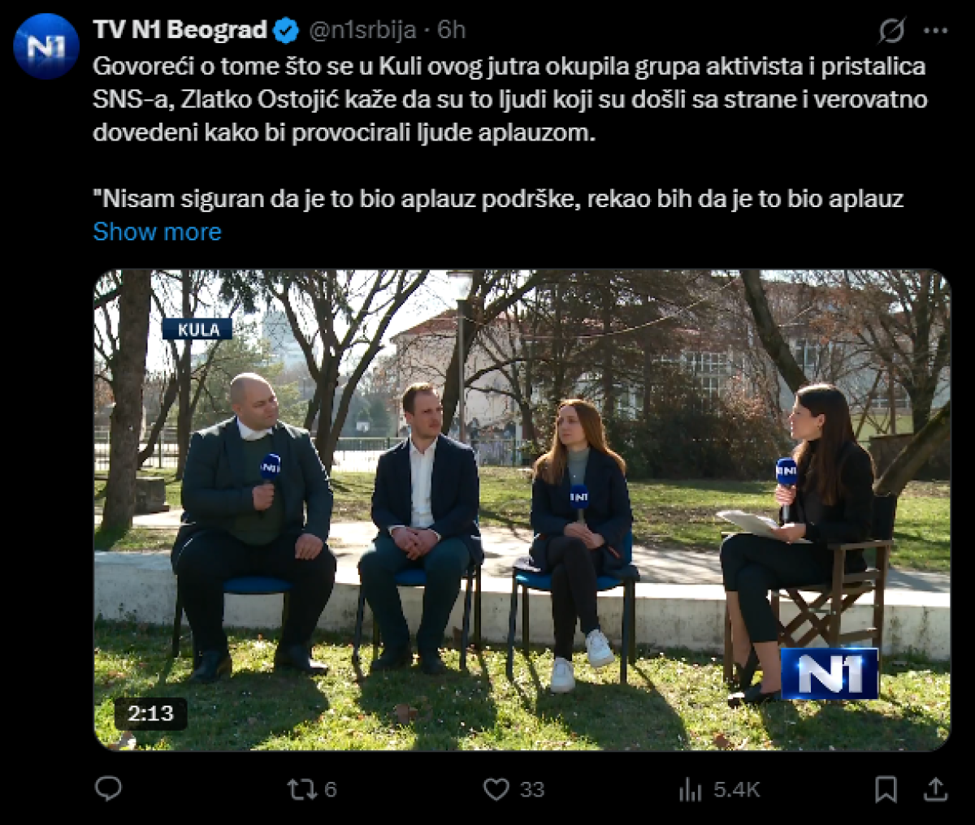Open the 6h timestamp permalink
The height and width of the screenshot is (825, 975).
coord(452,30)
